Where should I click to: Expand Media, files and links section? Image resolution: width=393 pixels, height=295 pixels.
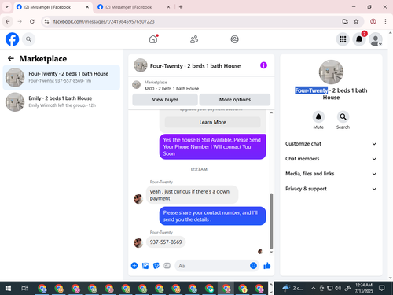click(331, 174)
